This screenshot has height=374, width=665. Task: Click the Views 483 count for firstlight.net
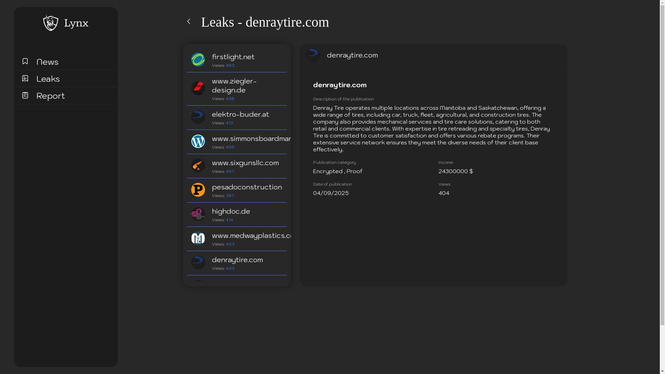[230, 65]
